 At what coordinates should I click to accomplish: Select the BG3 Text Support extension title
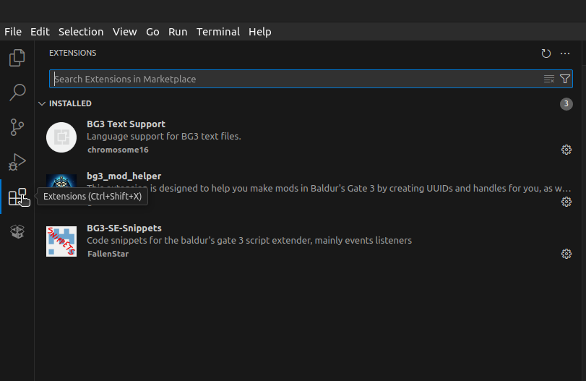tap(126, 124)
